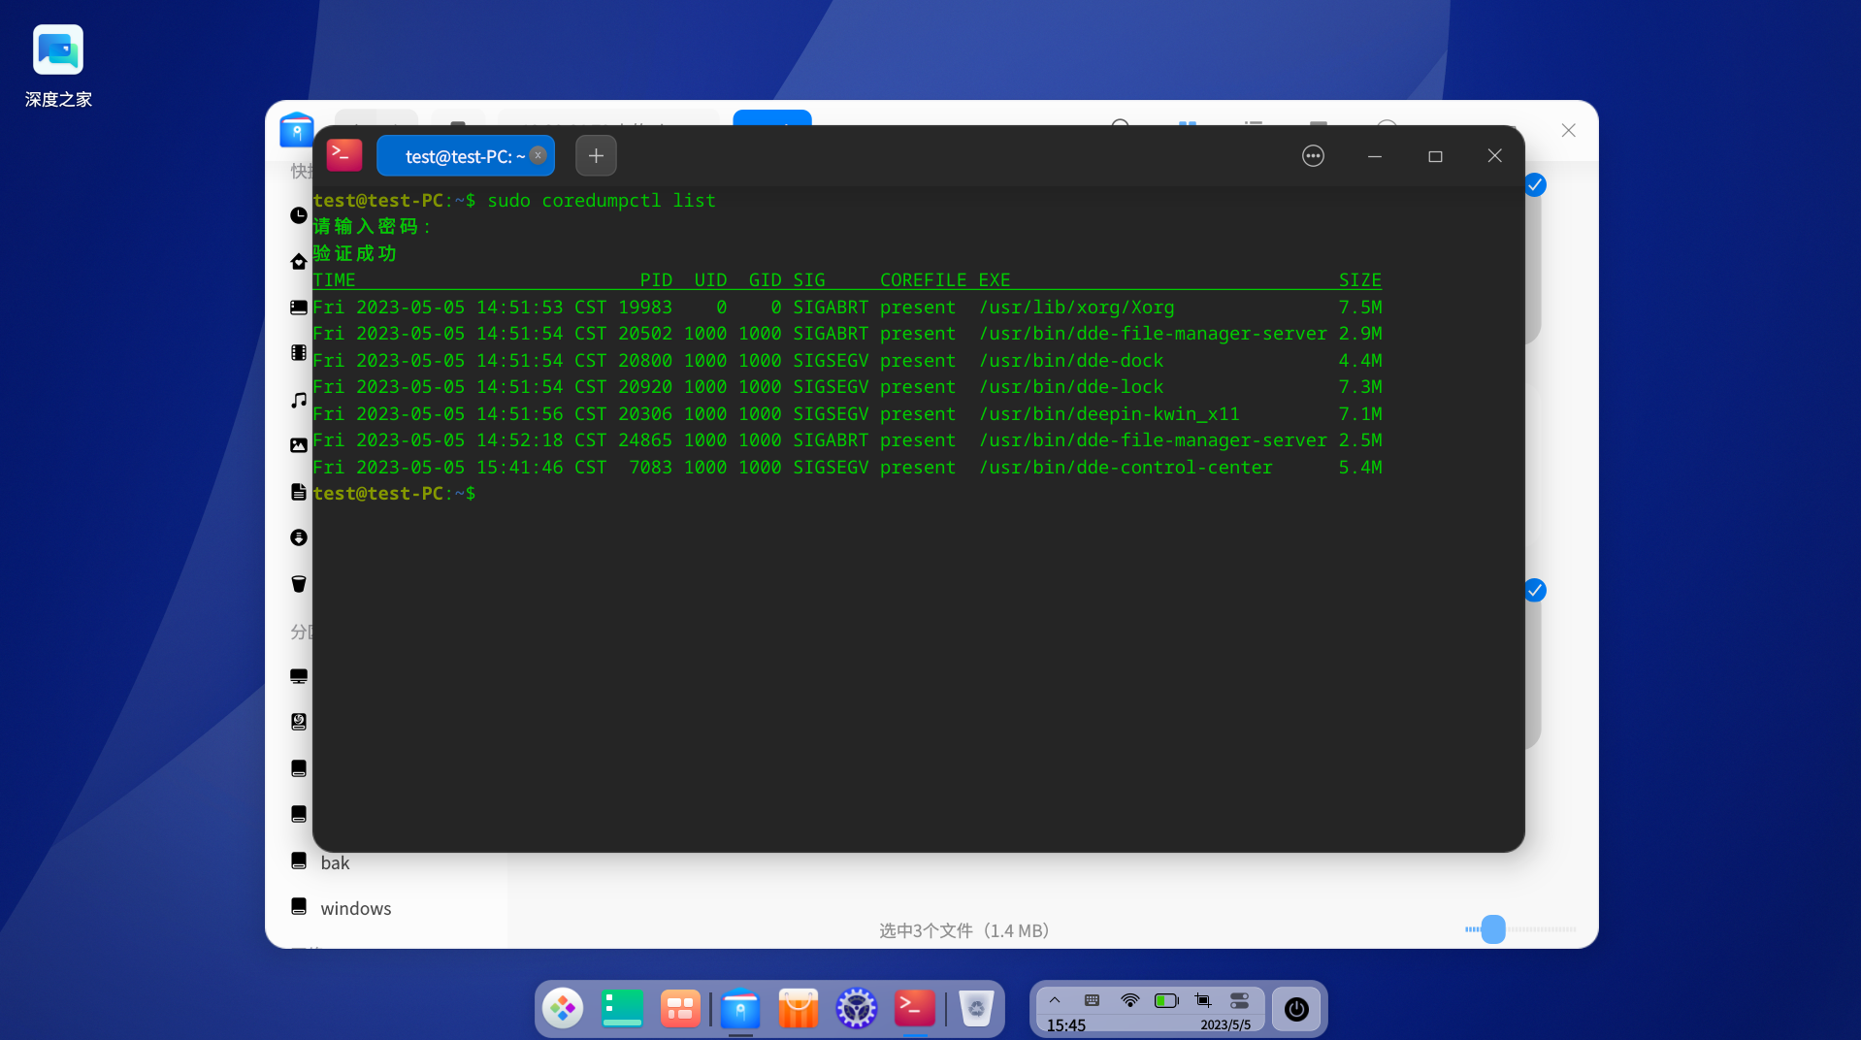Click the COREFILE column header

pyautogui.click(x=923, y=279)
